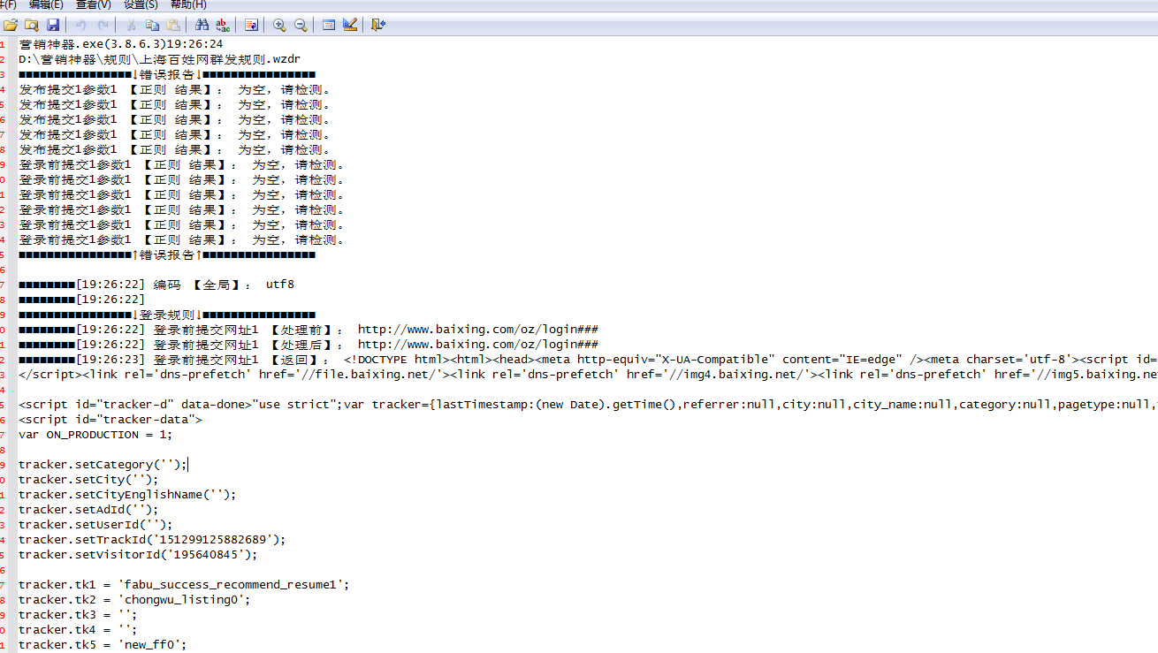
Task: Open Replace with the abc icon
Action: pos(223,25)
